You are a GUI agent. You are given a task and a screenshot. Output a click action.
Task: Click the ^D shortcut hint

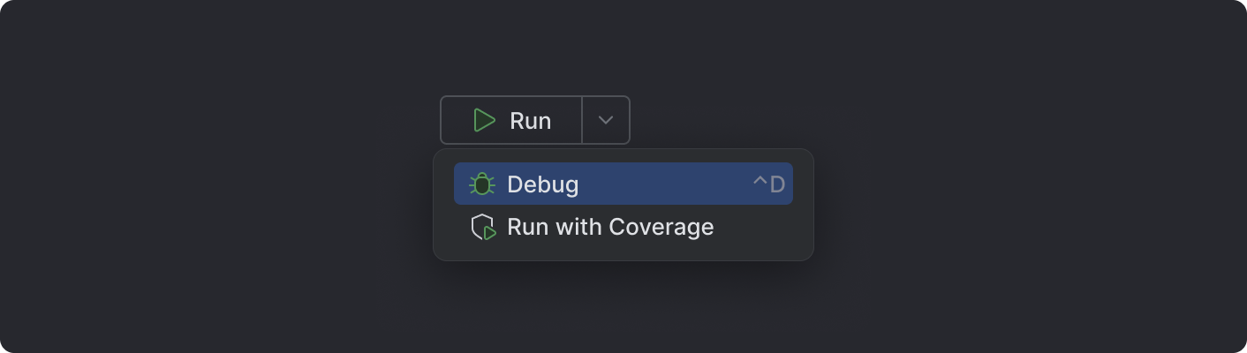point(768,184)
